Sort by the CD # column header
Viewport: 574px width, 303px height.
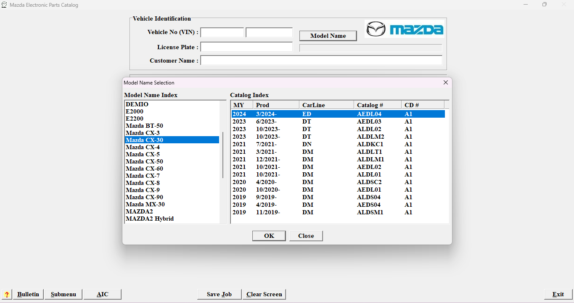pos(423,105)
